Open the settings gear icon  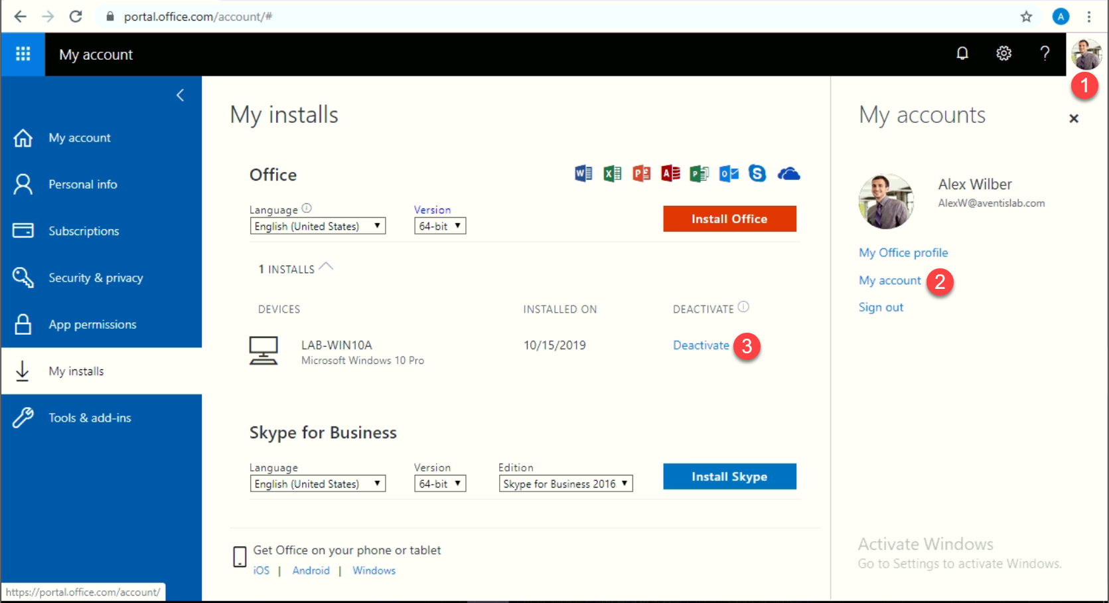coord(1004,54)
